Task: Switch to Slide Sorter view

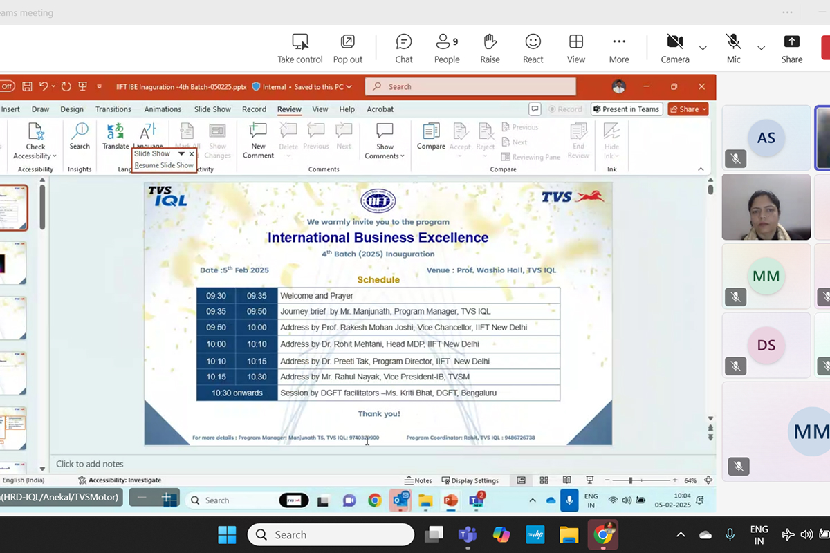Action: pos(544,480)
